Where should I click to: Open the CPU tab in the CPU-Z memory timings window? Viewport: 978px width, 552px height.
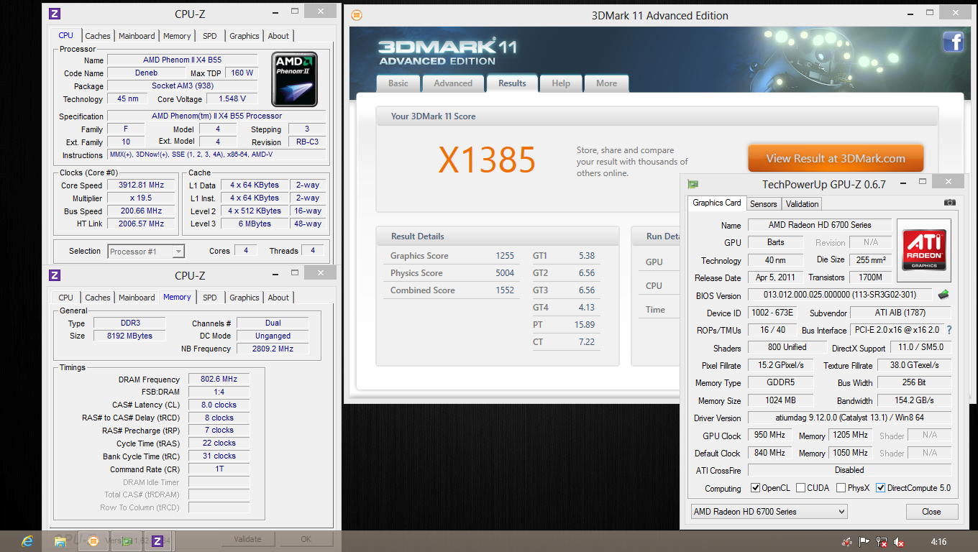[65, 298]
